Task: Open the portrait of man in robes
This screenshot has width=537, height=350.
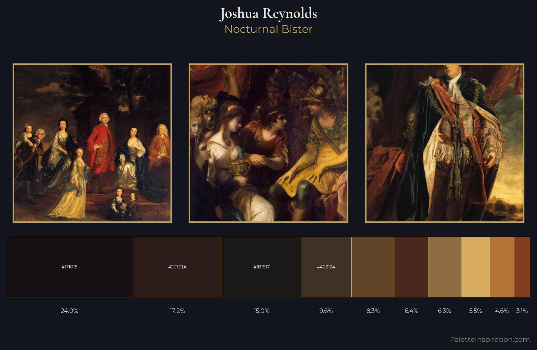Action: coord(445,143)
